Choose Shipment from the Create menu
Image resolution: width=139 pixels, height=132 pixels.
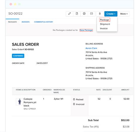(105, 24)
